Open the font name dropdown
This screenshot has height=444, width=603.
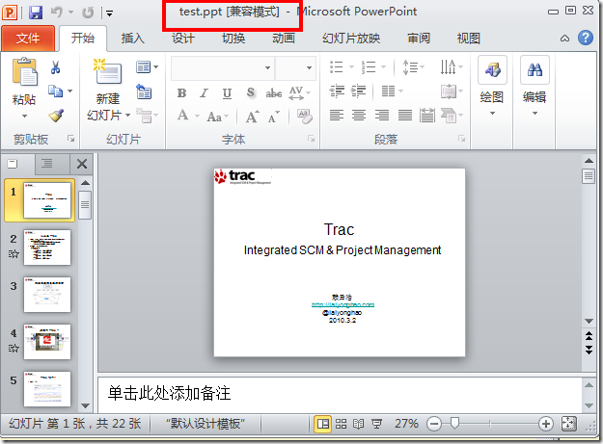[x=267, y=68]
